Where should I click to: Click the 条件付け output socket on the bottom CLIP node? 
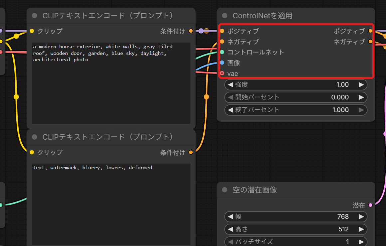pos(191,152)
